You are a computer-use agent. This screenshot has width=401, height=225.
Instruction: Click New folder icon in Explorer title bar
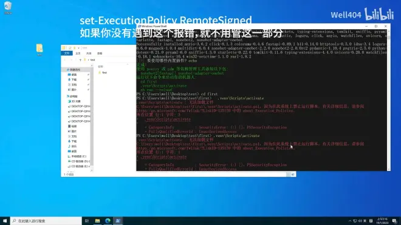[74, 48]
